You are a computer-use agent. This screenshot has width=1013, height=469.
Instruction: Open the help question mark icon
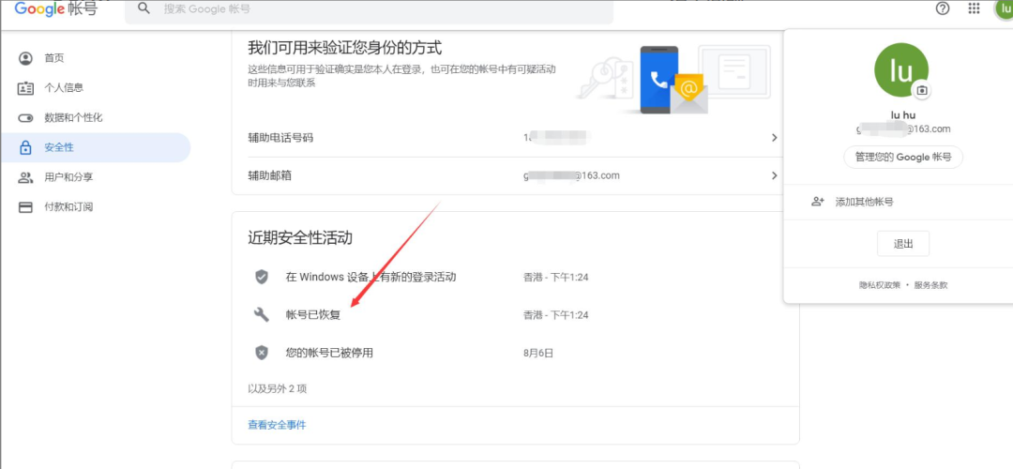pos(943,8)
